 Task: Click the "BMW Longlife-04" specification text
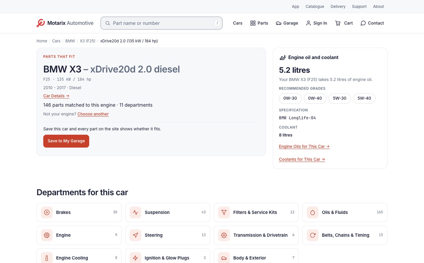(x=298, y=118)
